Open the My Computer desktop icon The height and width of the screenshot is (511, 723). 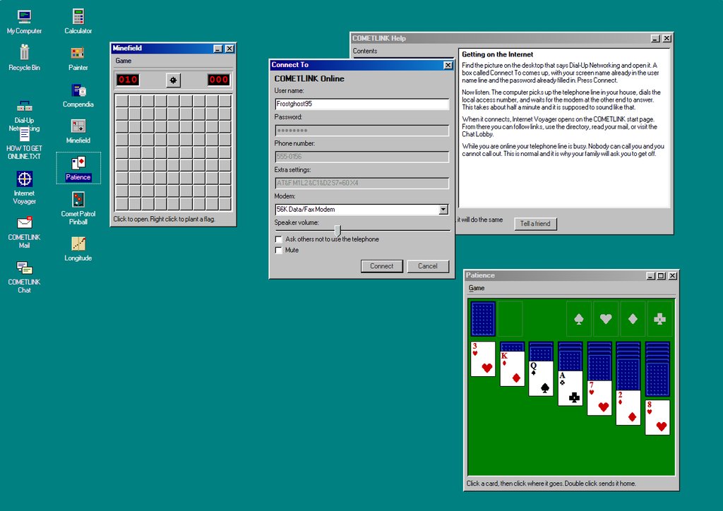pyautogui.click(x=24, y=22)
